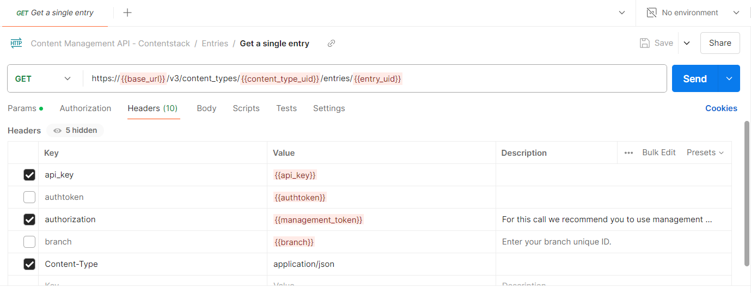The height and width of the screenshot is (293, 751).
Task: Click the {{api_key}} value cell
Action: [x=381, y=175]
